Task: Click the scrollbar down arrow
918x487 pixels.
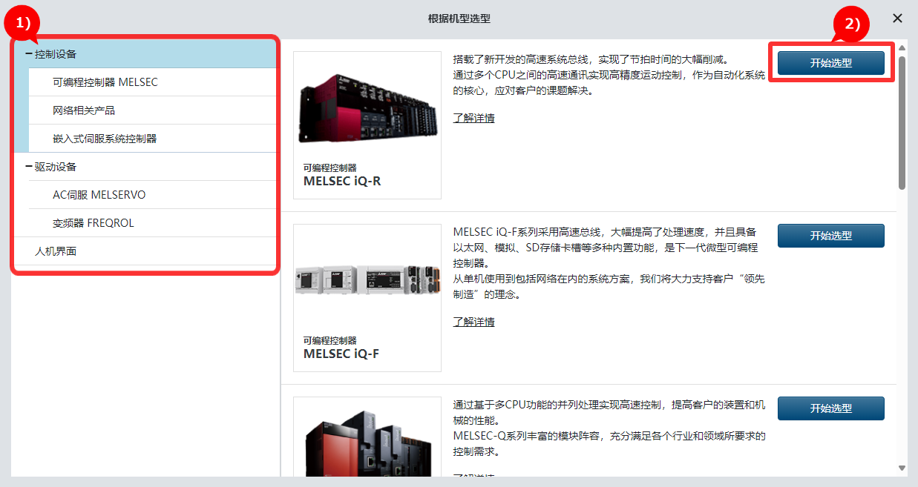Action: tap(902, 468)
